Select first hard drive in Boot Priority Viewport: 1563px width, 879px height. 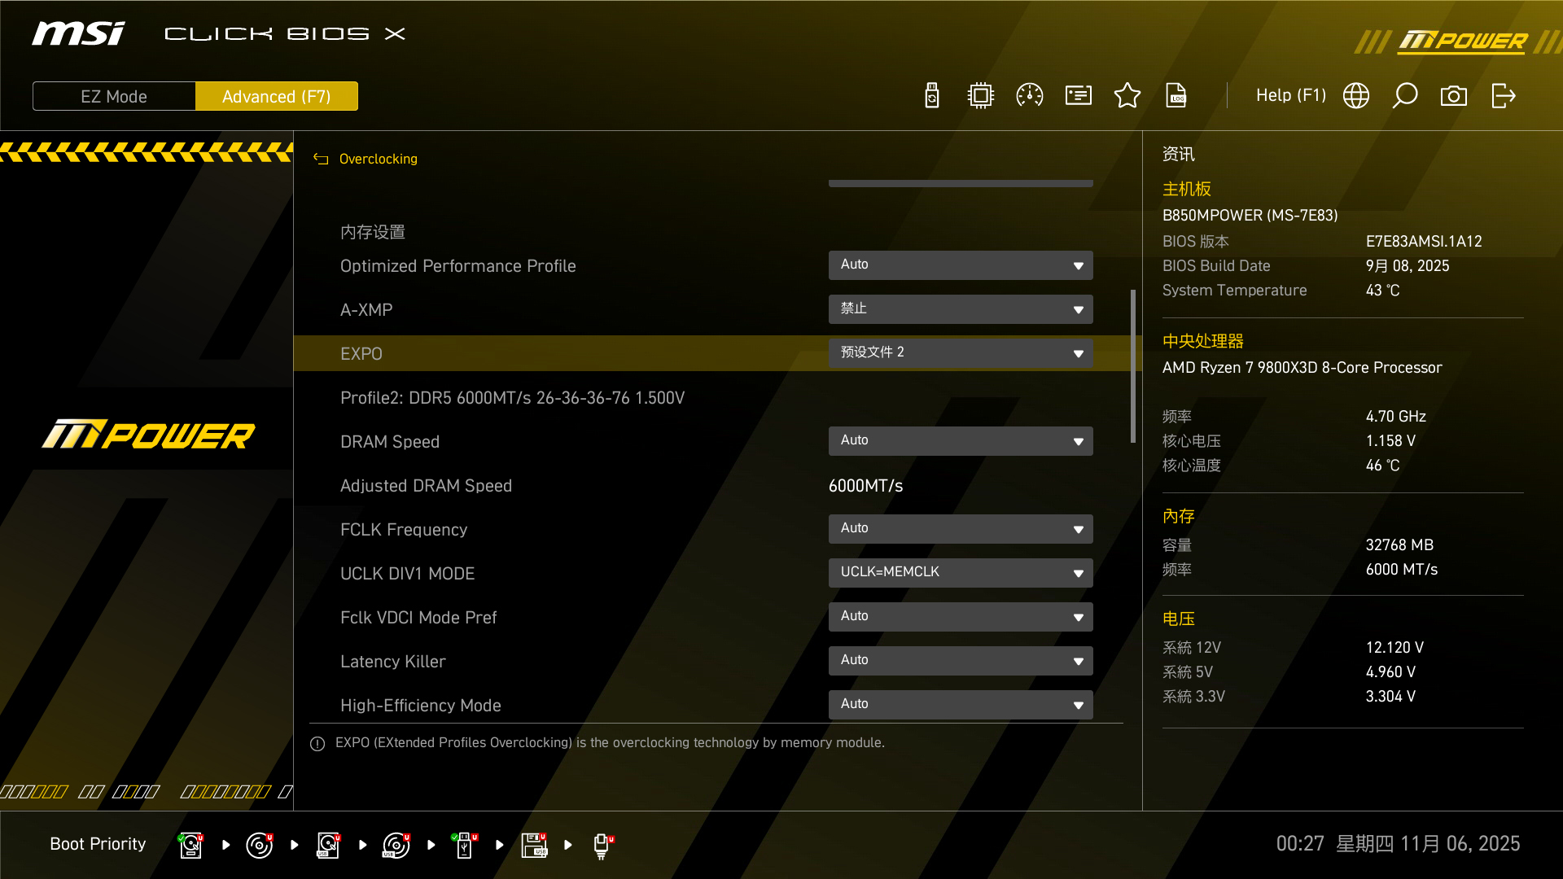[x=190, y=845]
